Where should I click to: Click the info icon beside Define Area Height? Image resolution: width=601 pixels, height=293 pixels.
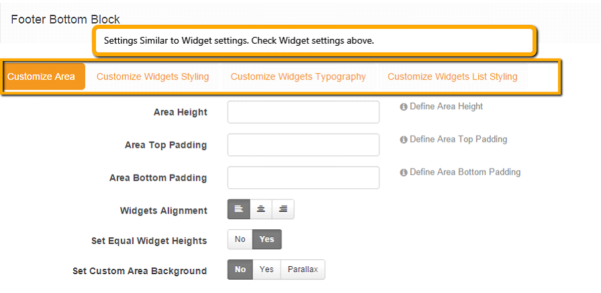[x=403, y=107]
